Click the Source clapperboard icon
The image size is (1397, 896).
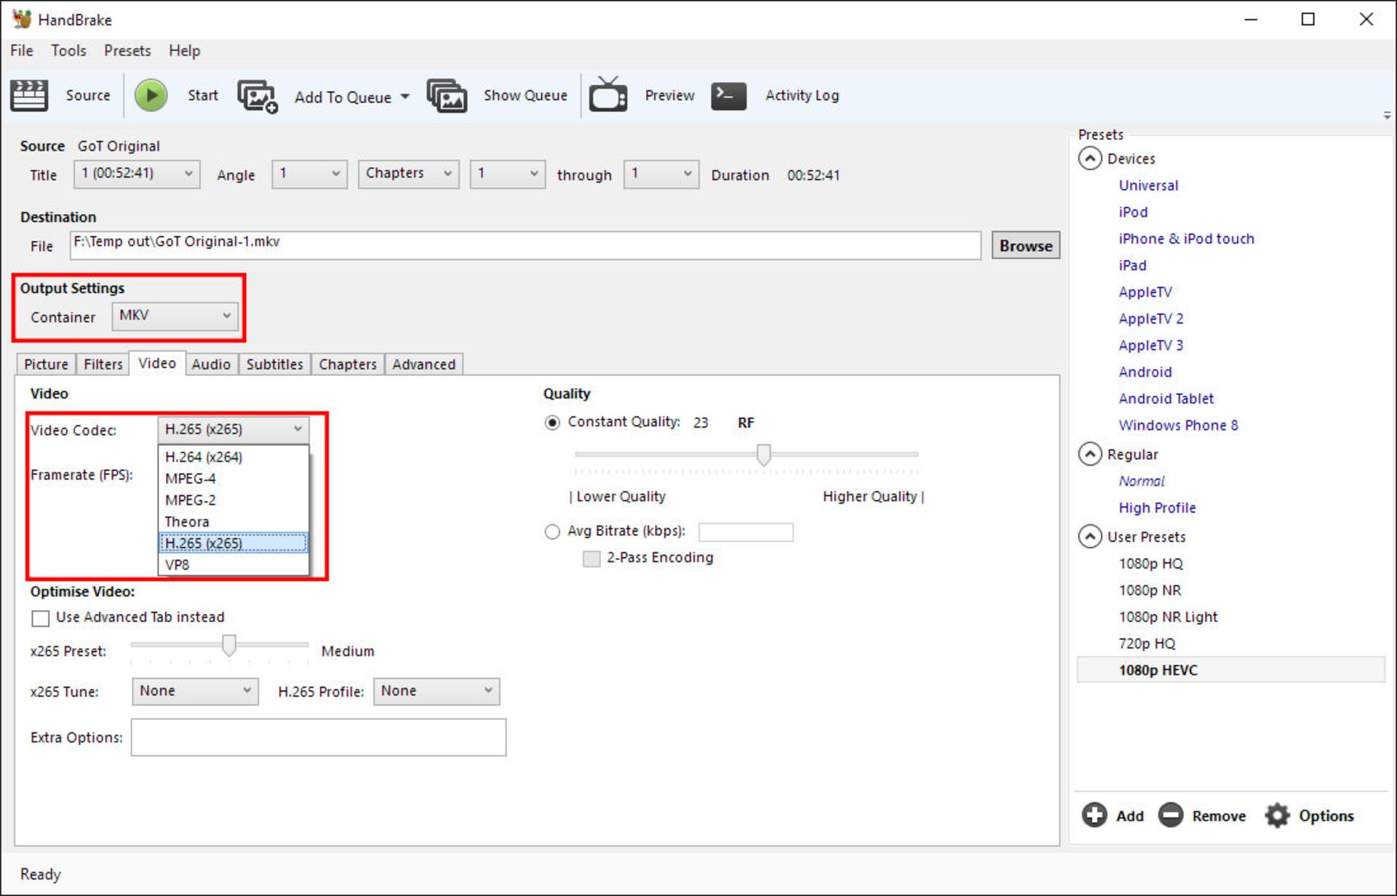pyautogui.click(x=29, y=95)
